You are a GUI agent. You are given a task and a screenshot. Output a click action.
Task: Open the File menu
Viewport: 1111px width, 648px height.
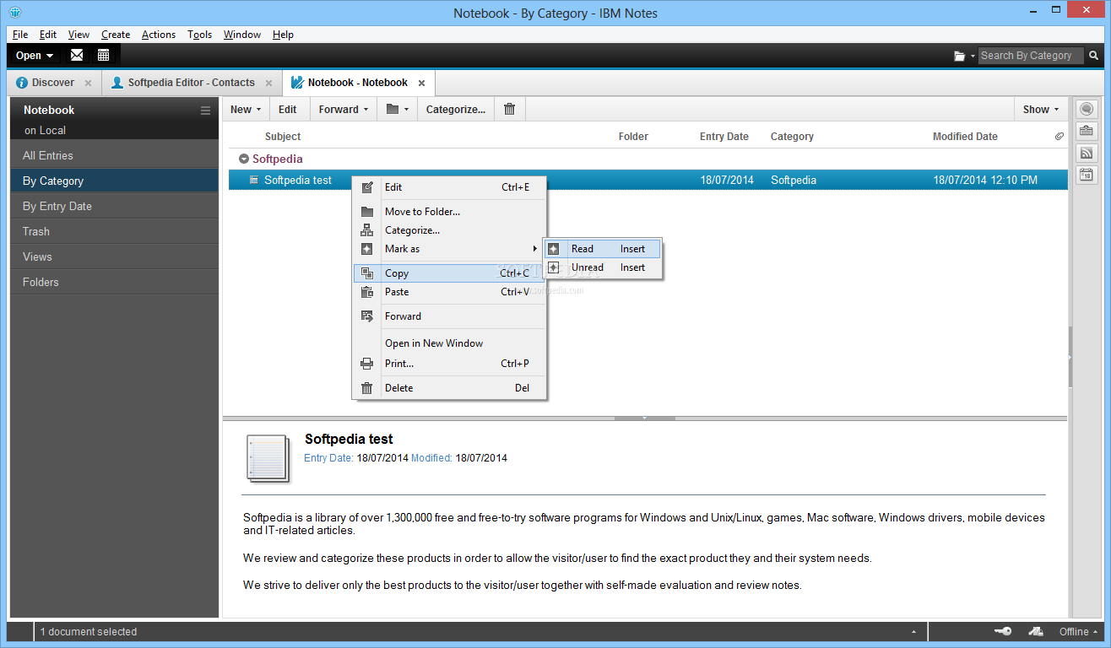click(x=20, y=35)
